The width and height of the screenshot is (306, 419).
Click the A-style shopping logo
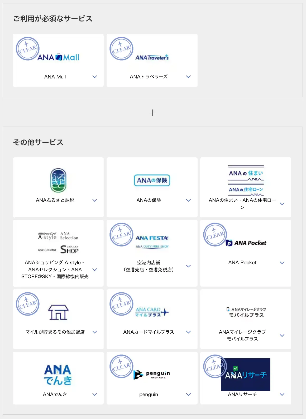click(x=47, y=236)
